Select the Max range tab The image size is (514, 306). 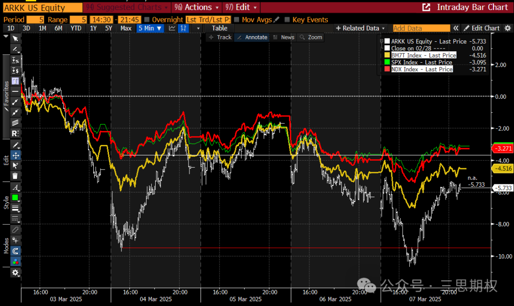[126, 28]
